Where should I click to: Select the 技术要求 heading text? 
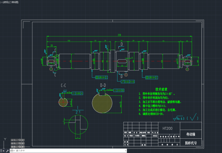tap(161, 89)
